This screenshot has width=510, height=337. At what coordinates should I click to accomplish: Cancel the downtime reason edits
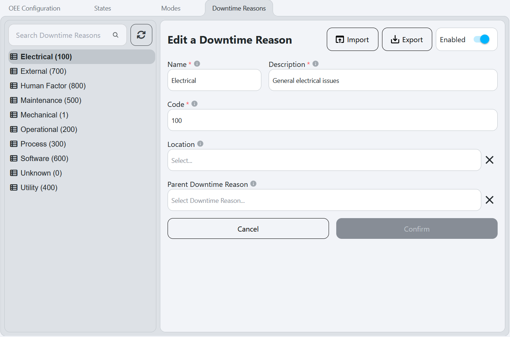[248, 229]
